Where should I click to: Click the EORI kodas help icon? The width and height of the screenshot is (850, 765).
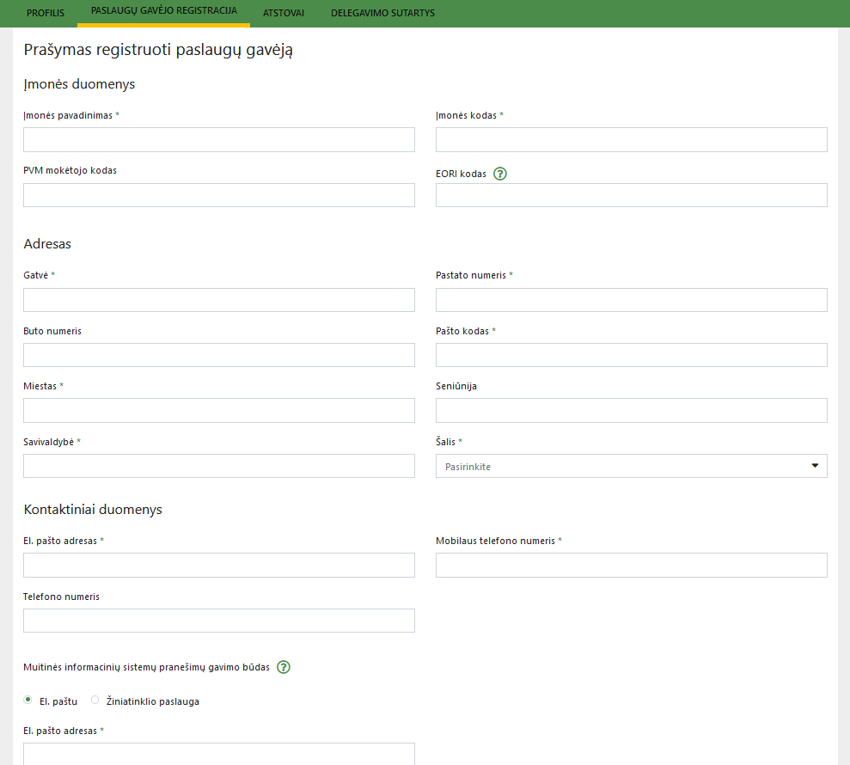click(500, 174)
